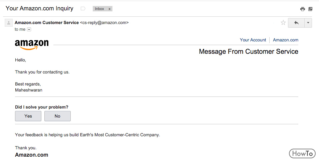319x161 pixels.
Task: Click the Inbox label tag
Action: coord(99,9)
